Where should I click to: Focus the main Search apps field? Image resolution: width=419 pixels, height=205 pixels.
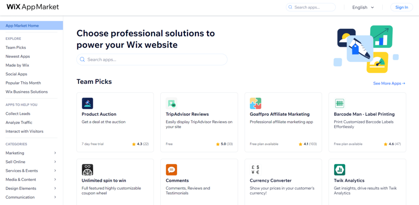tap(152, 59)
